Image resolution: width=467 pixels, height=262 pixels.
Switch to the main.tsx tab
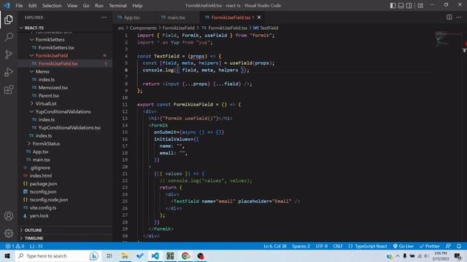[x=176, y=17]
